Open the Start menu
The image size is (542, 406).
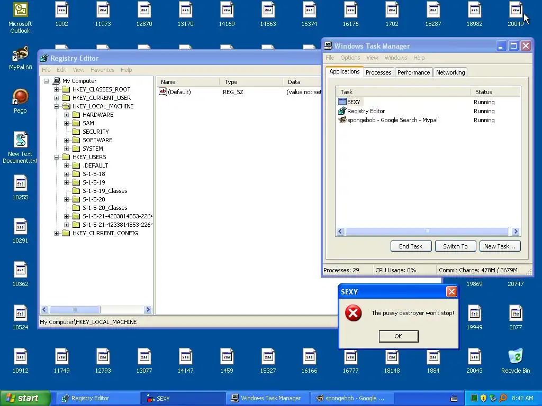click(25, 398)
